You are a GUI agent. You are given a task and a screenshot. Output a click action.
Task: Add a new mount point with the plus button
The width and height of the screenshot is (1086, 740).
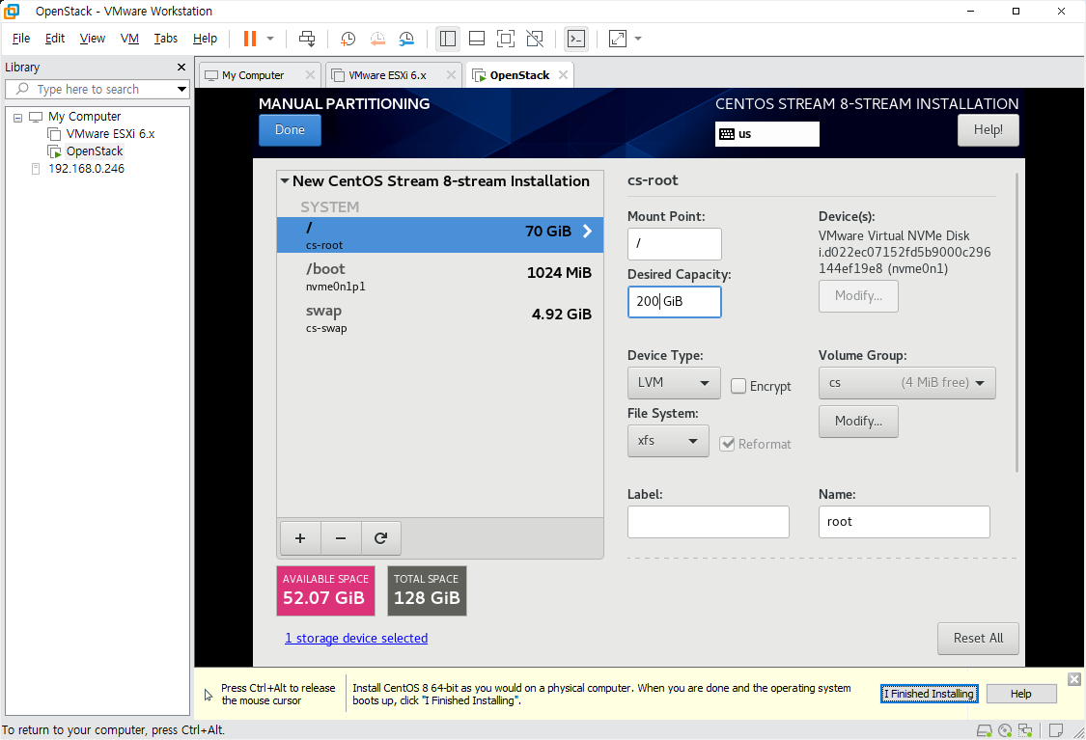tap(300, 537)
